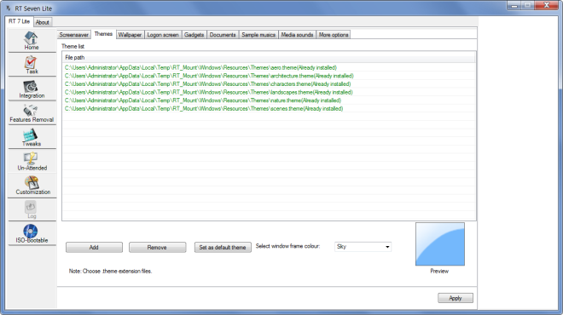This screenshot has width=563, height=315.
Task: Close the RT Seven Lite window
Action: point(547,5)
